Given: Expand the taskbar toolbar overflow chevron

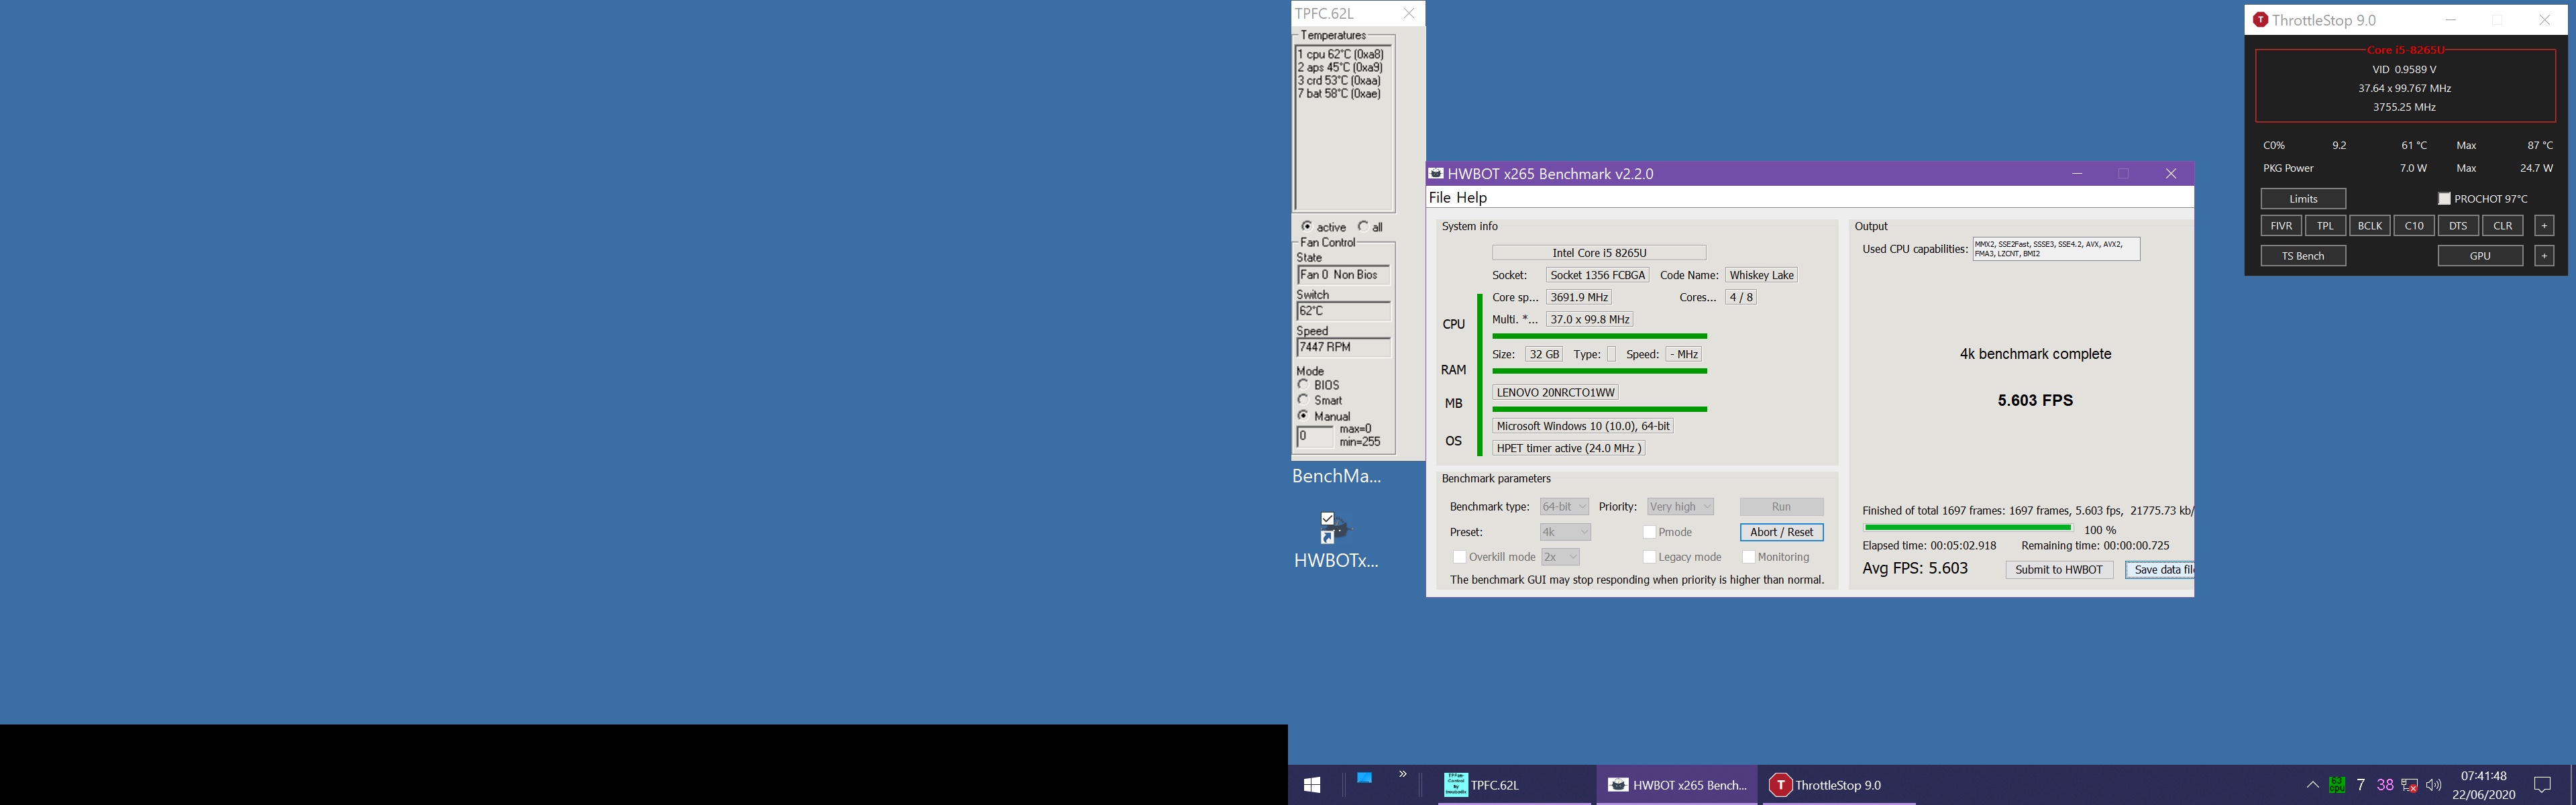Looking at the screenshot, I should [x=1402, y=774].
